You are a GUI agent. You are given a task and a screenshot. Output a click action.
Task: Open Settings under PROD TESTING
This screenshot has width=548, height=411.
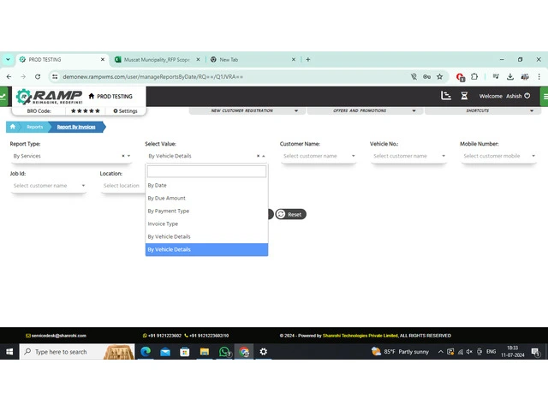125,111
